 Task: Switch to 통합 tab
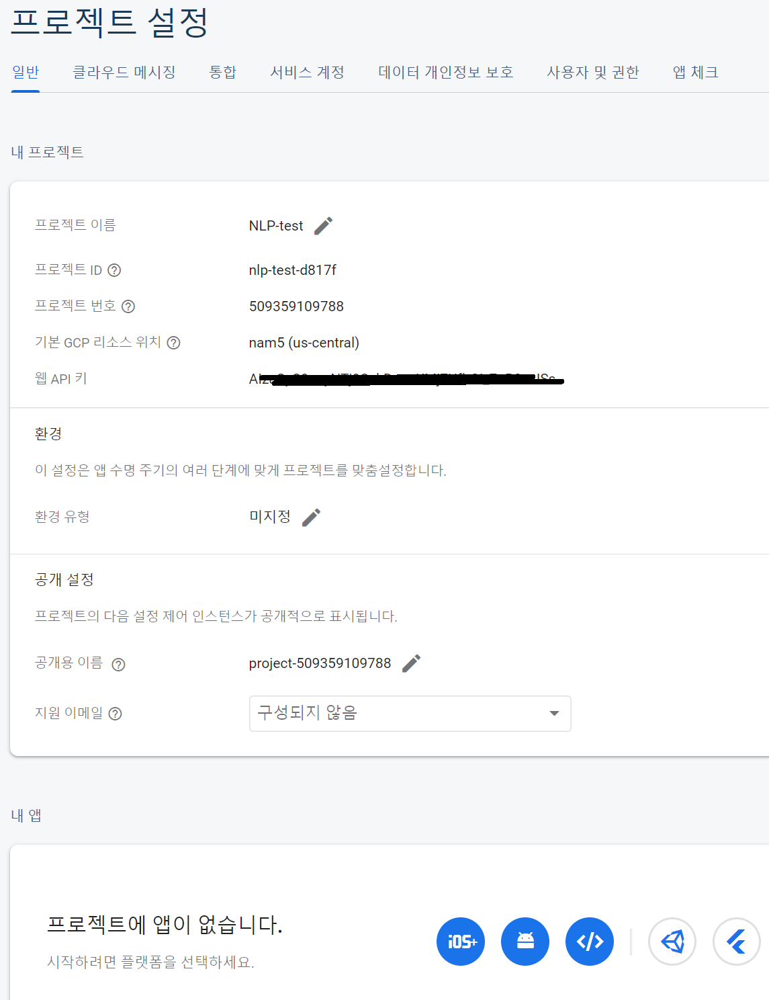[223, 72]
